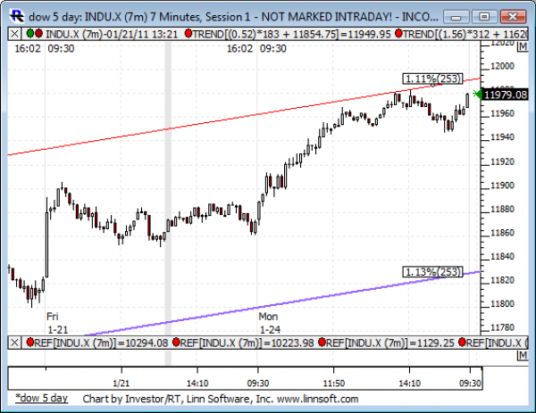Click REF[INDU.X (7m)]=10223.98 text
The width and height of the screenshot is (536, 413).
point(247,343)
